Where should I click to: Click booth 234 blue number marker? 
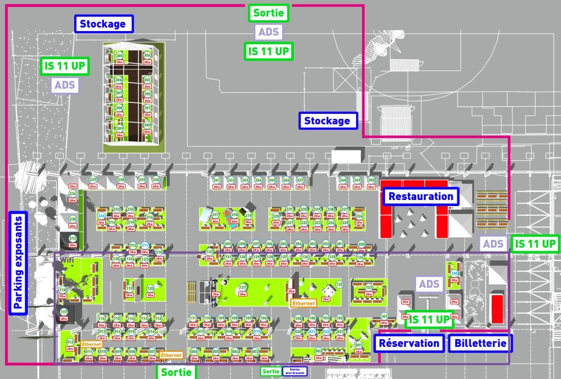(x=101, y=216)
